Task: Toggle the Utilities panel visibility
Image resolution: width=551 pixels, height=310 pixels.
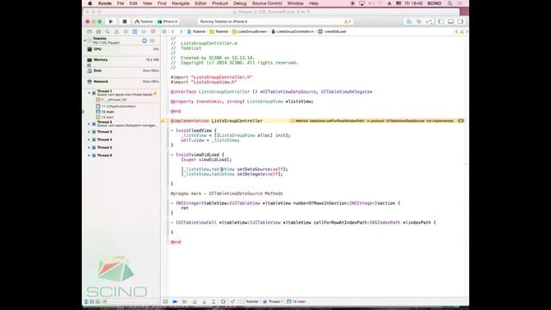Action: [x=461, y=22]
